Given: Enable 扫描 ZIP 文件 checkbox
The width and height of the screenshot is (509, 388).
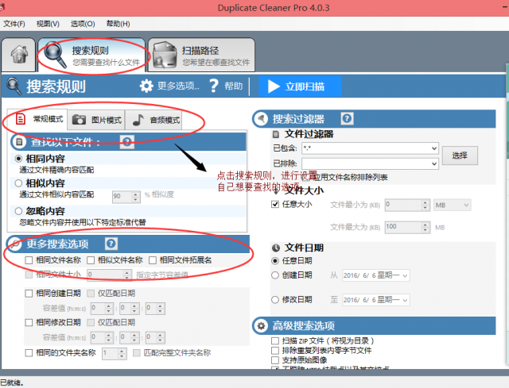Looking at the screenshot, I should [x=275, y=340].
